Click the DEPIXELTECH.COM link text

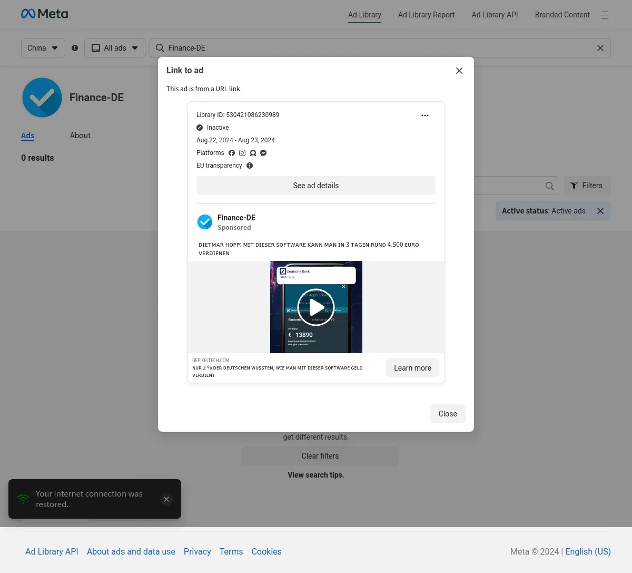(211, 361)
